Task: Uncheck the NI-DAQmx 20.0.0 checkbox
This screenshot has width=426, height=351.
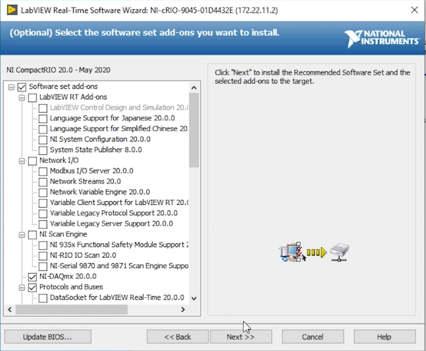Action: [x=32, y=277]
